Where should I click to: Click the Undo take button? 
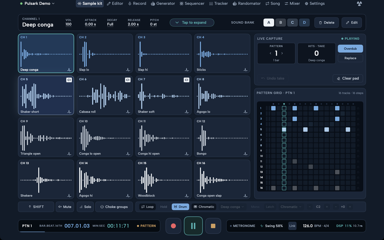tap(273, 78)
